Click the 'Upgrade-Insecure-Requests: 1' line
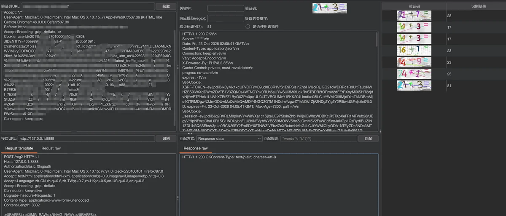Image resolution: width=506 pixels, height=216 pixels. pos(30,195)
